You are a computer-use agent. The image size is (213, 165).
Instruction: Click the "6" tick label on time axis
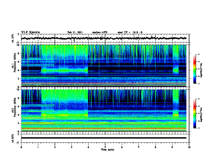[122, 147]
